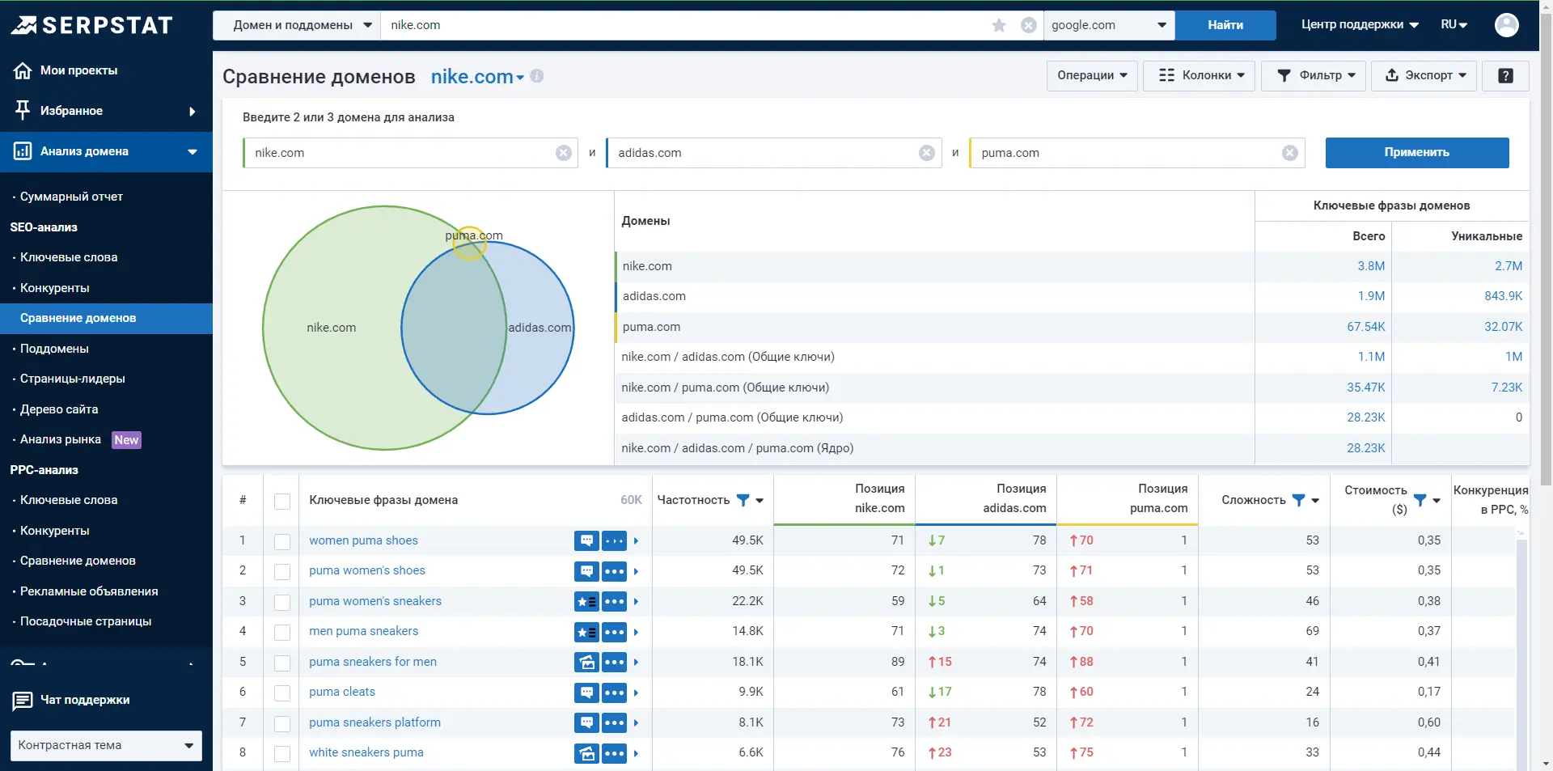Viewport: 1553px width, 771px height.
Task: Click the help question mark button
Action: 1504,76
